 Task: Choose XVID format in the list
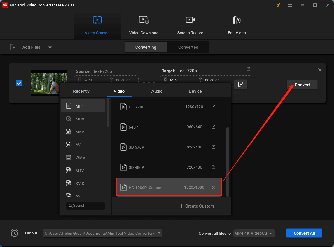coord(83,183)
